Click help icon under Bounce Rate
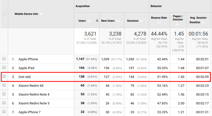Viewport: 212px width, 116px height. (x=159, y=22)
